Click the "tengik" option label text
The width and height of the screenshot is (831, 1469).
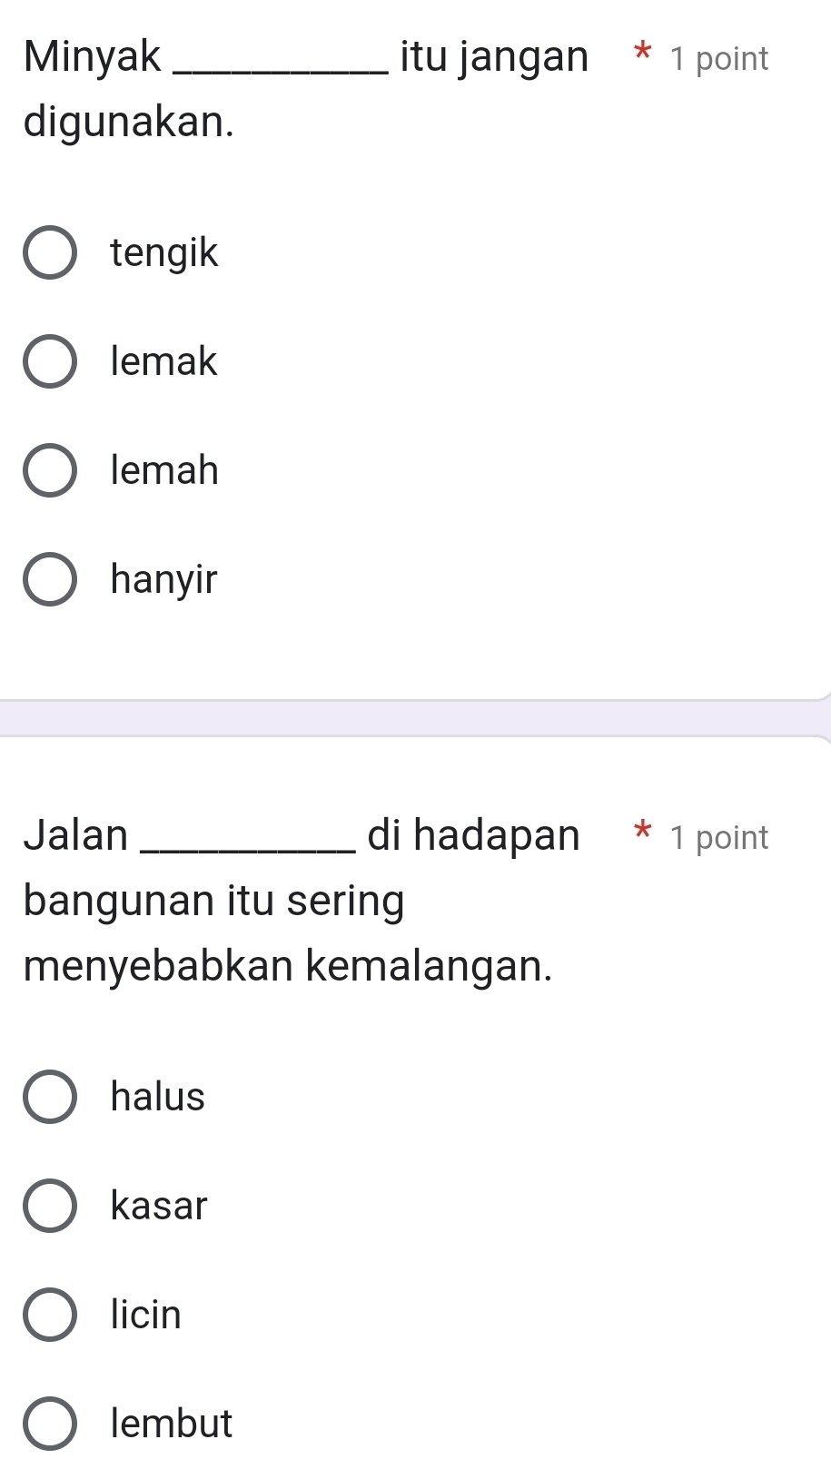click(164, 252)
